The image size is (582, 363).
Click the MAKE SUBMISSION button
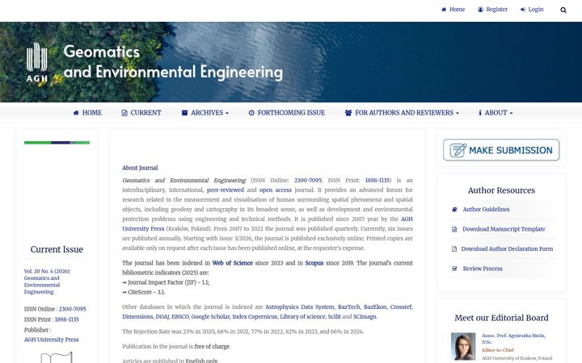coord(501,150)
